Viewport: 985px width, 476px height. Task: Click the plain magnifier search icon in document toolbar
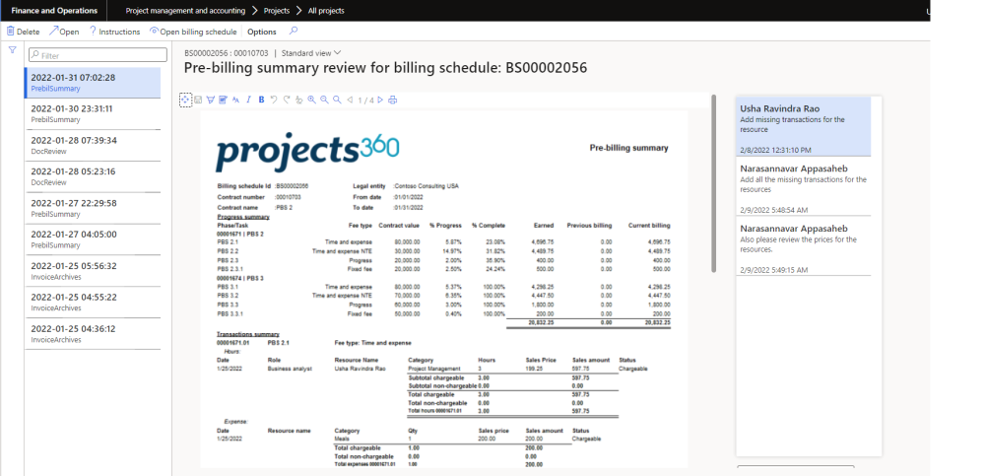(337, 100)
